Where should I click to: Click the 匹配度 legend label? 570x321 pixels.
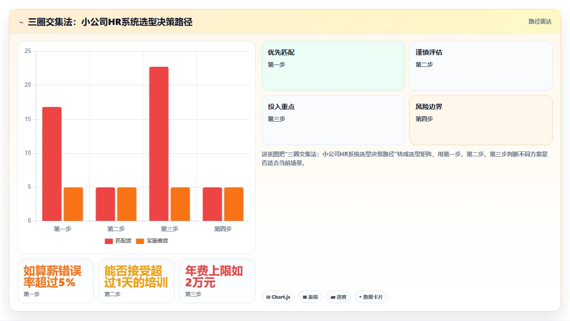[123, 241]
